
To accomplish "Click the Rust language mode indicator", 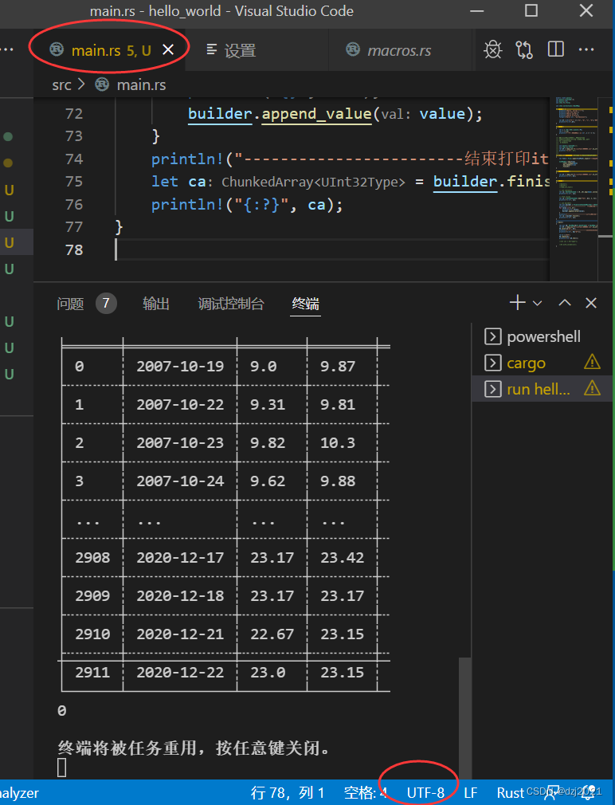I will 511,793.
